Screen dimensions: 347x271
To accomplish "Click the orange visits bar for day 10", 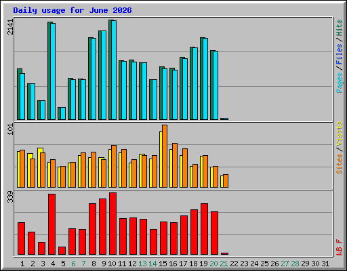I will 114,166.
